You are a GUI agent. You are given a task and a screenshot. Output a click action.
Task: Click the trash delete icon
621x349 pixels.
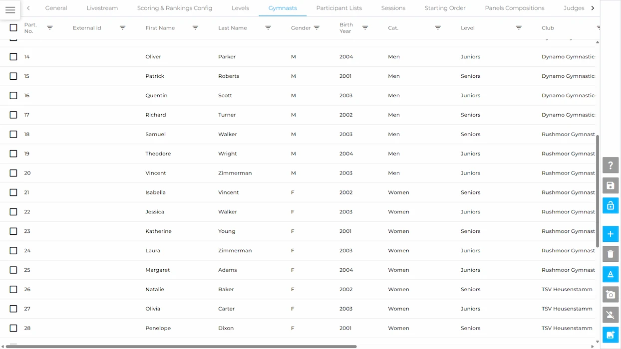point(611,254)
